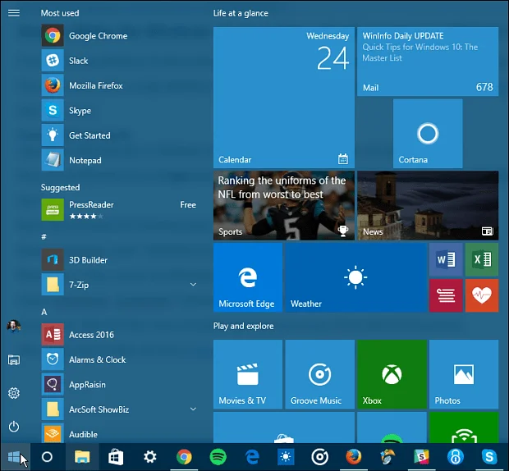509x471 pixels.
Task: Expand the 7-Zip folder
Action: coord(193,285)
